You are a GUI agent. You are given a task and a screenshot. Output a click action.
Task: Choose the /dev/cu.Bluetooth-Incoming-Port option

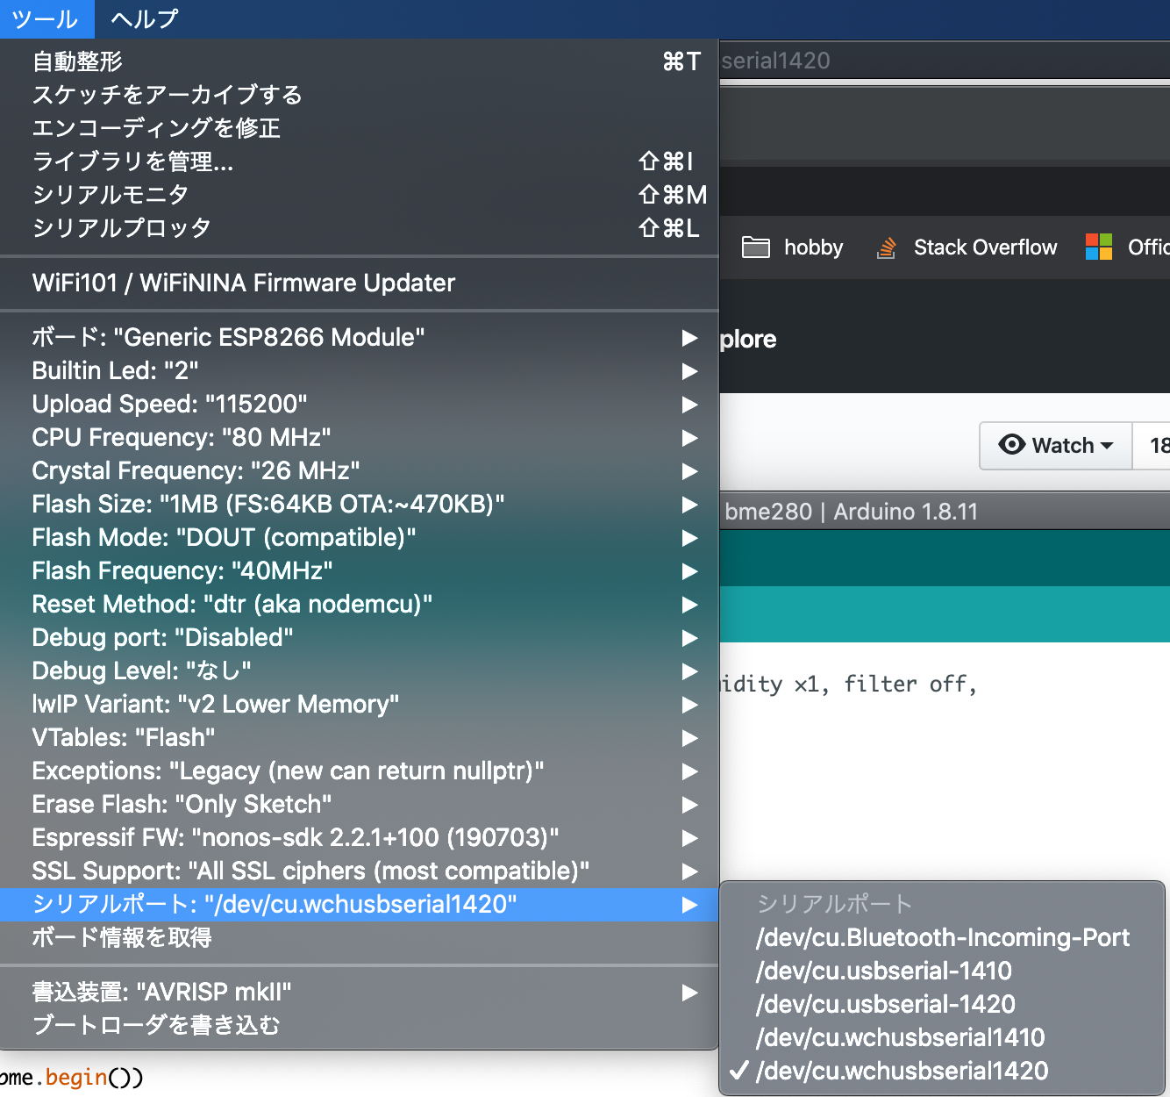pos(942,937)
